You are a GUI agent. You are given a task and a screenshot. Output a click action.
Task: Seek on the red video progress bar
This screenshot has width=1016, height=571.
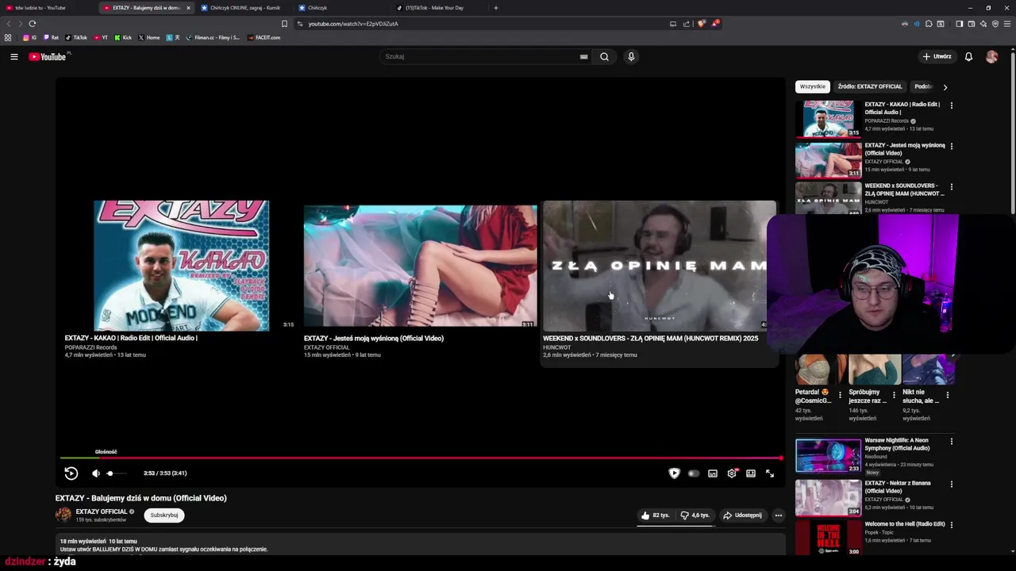click(x=421, y=458)
